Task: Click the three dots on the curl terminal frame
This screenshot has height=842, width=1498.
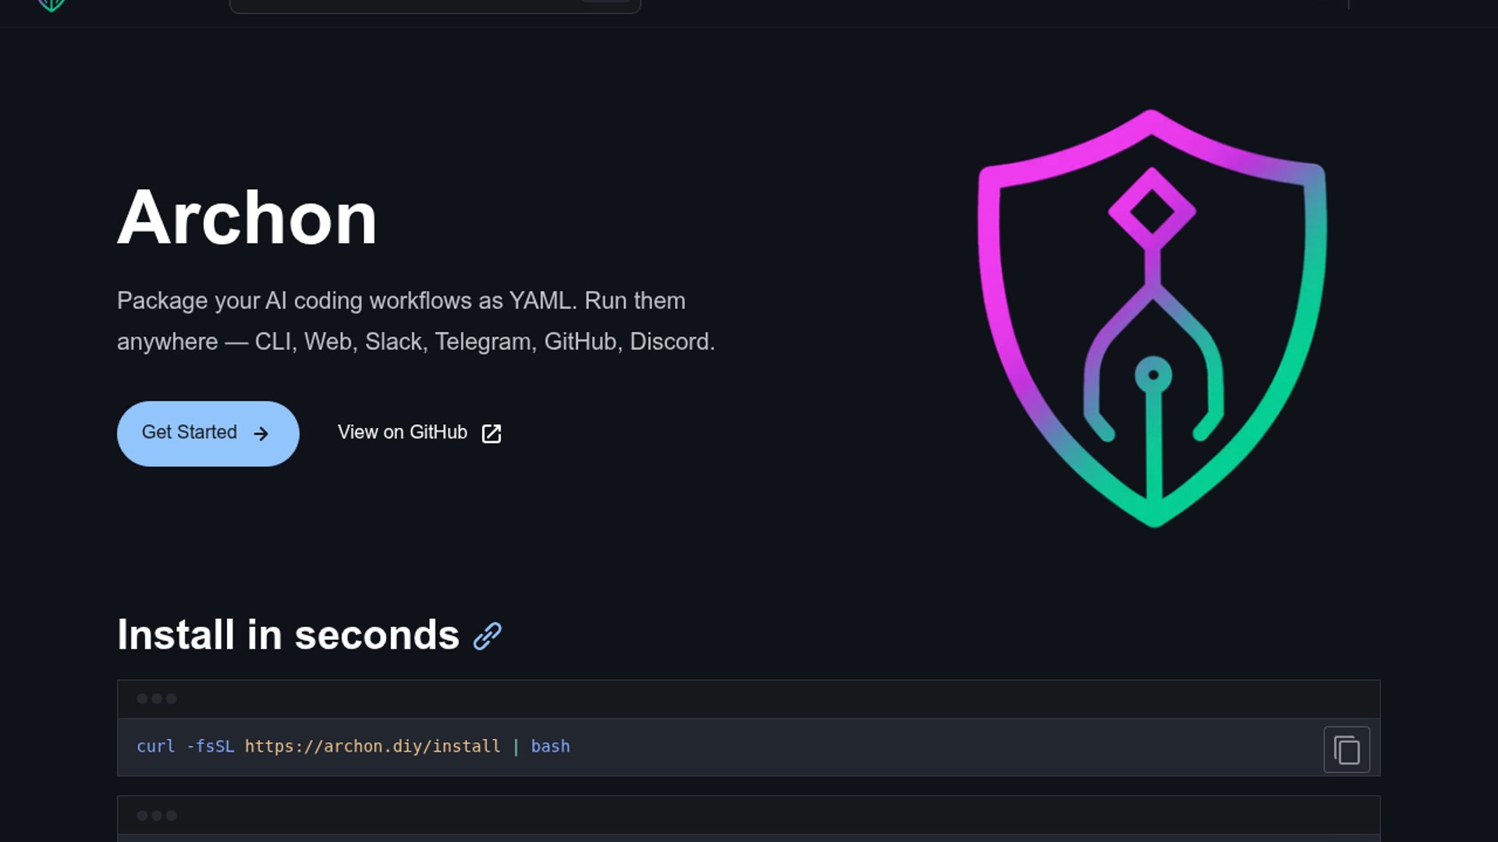Action: 157,699
